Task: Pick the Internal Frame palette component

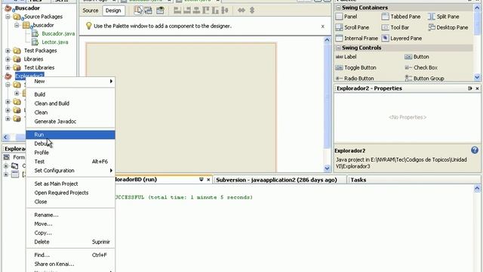Action: (356, 39)
